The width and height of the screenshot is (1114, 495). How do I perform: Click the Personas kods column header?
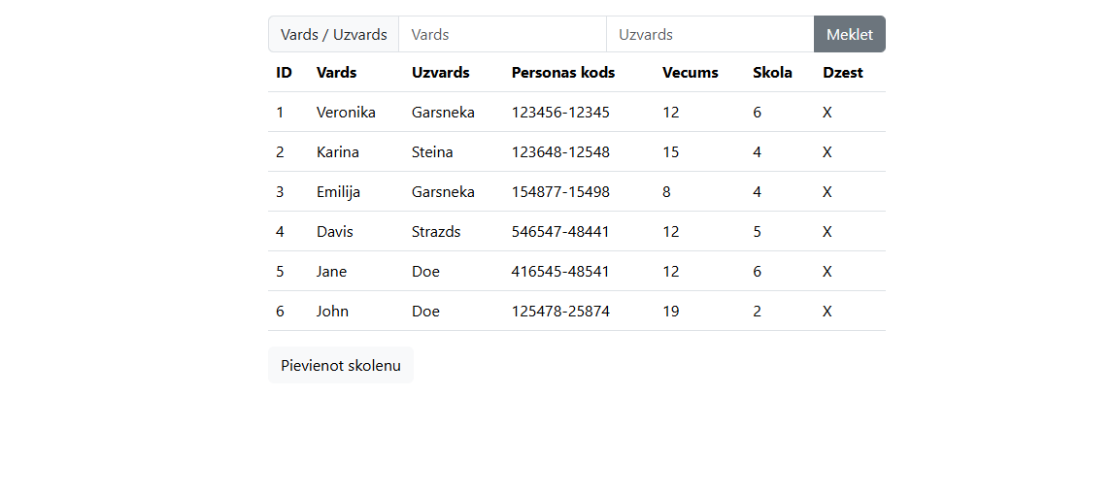click(x=563, y=73)
